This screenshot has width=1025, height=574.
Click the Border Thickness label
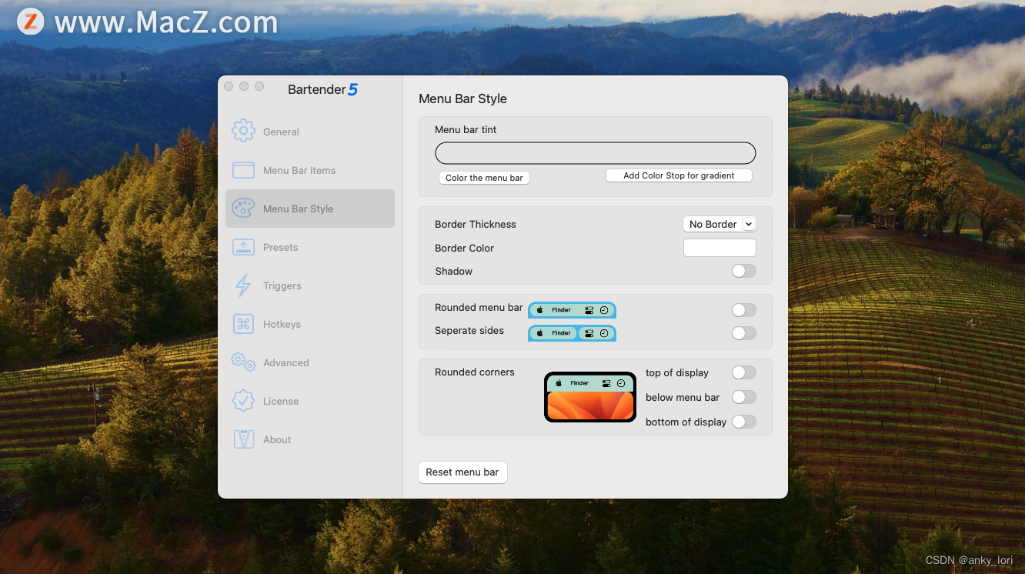[476, 224]
